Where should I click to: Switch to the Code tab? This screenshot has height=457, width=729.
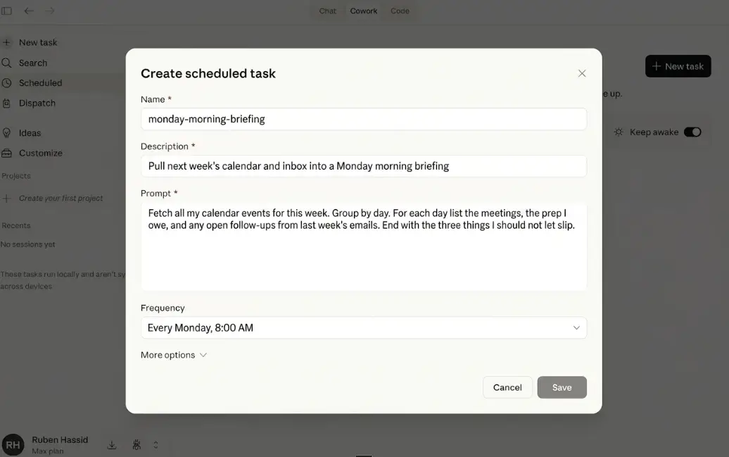400,11
